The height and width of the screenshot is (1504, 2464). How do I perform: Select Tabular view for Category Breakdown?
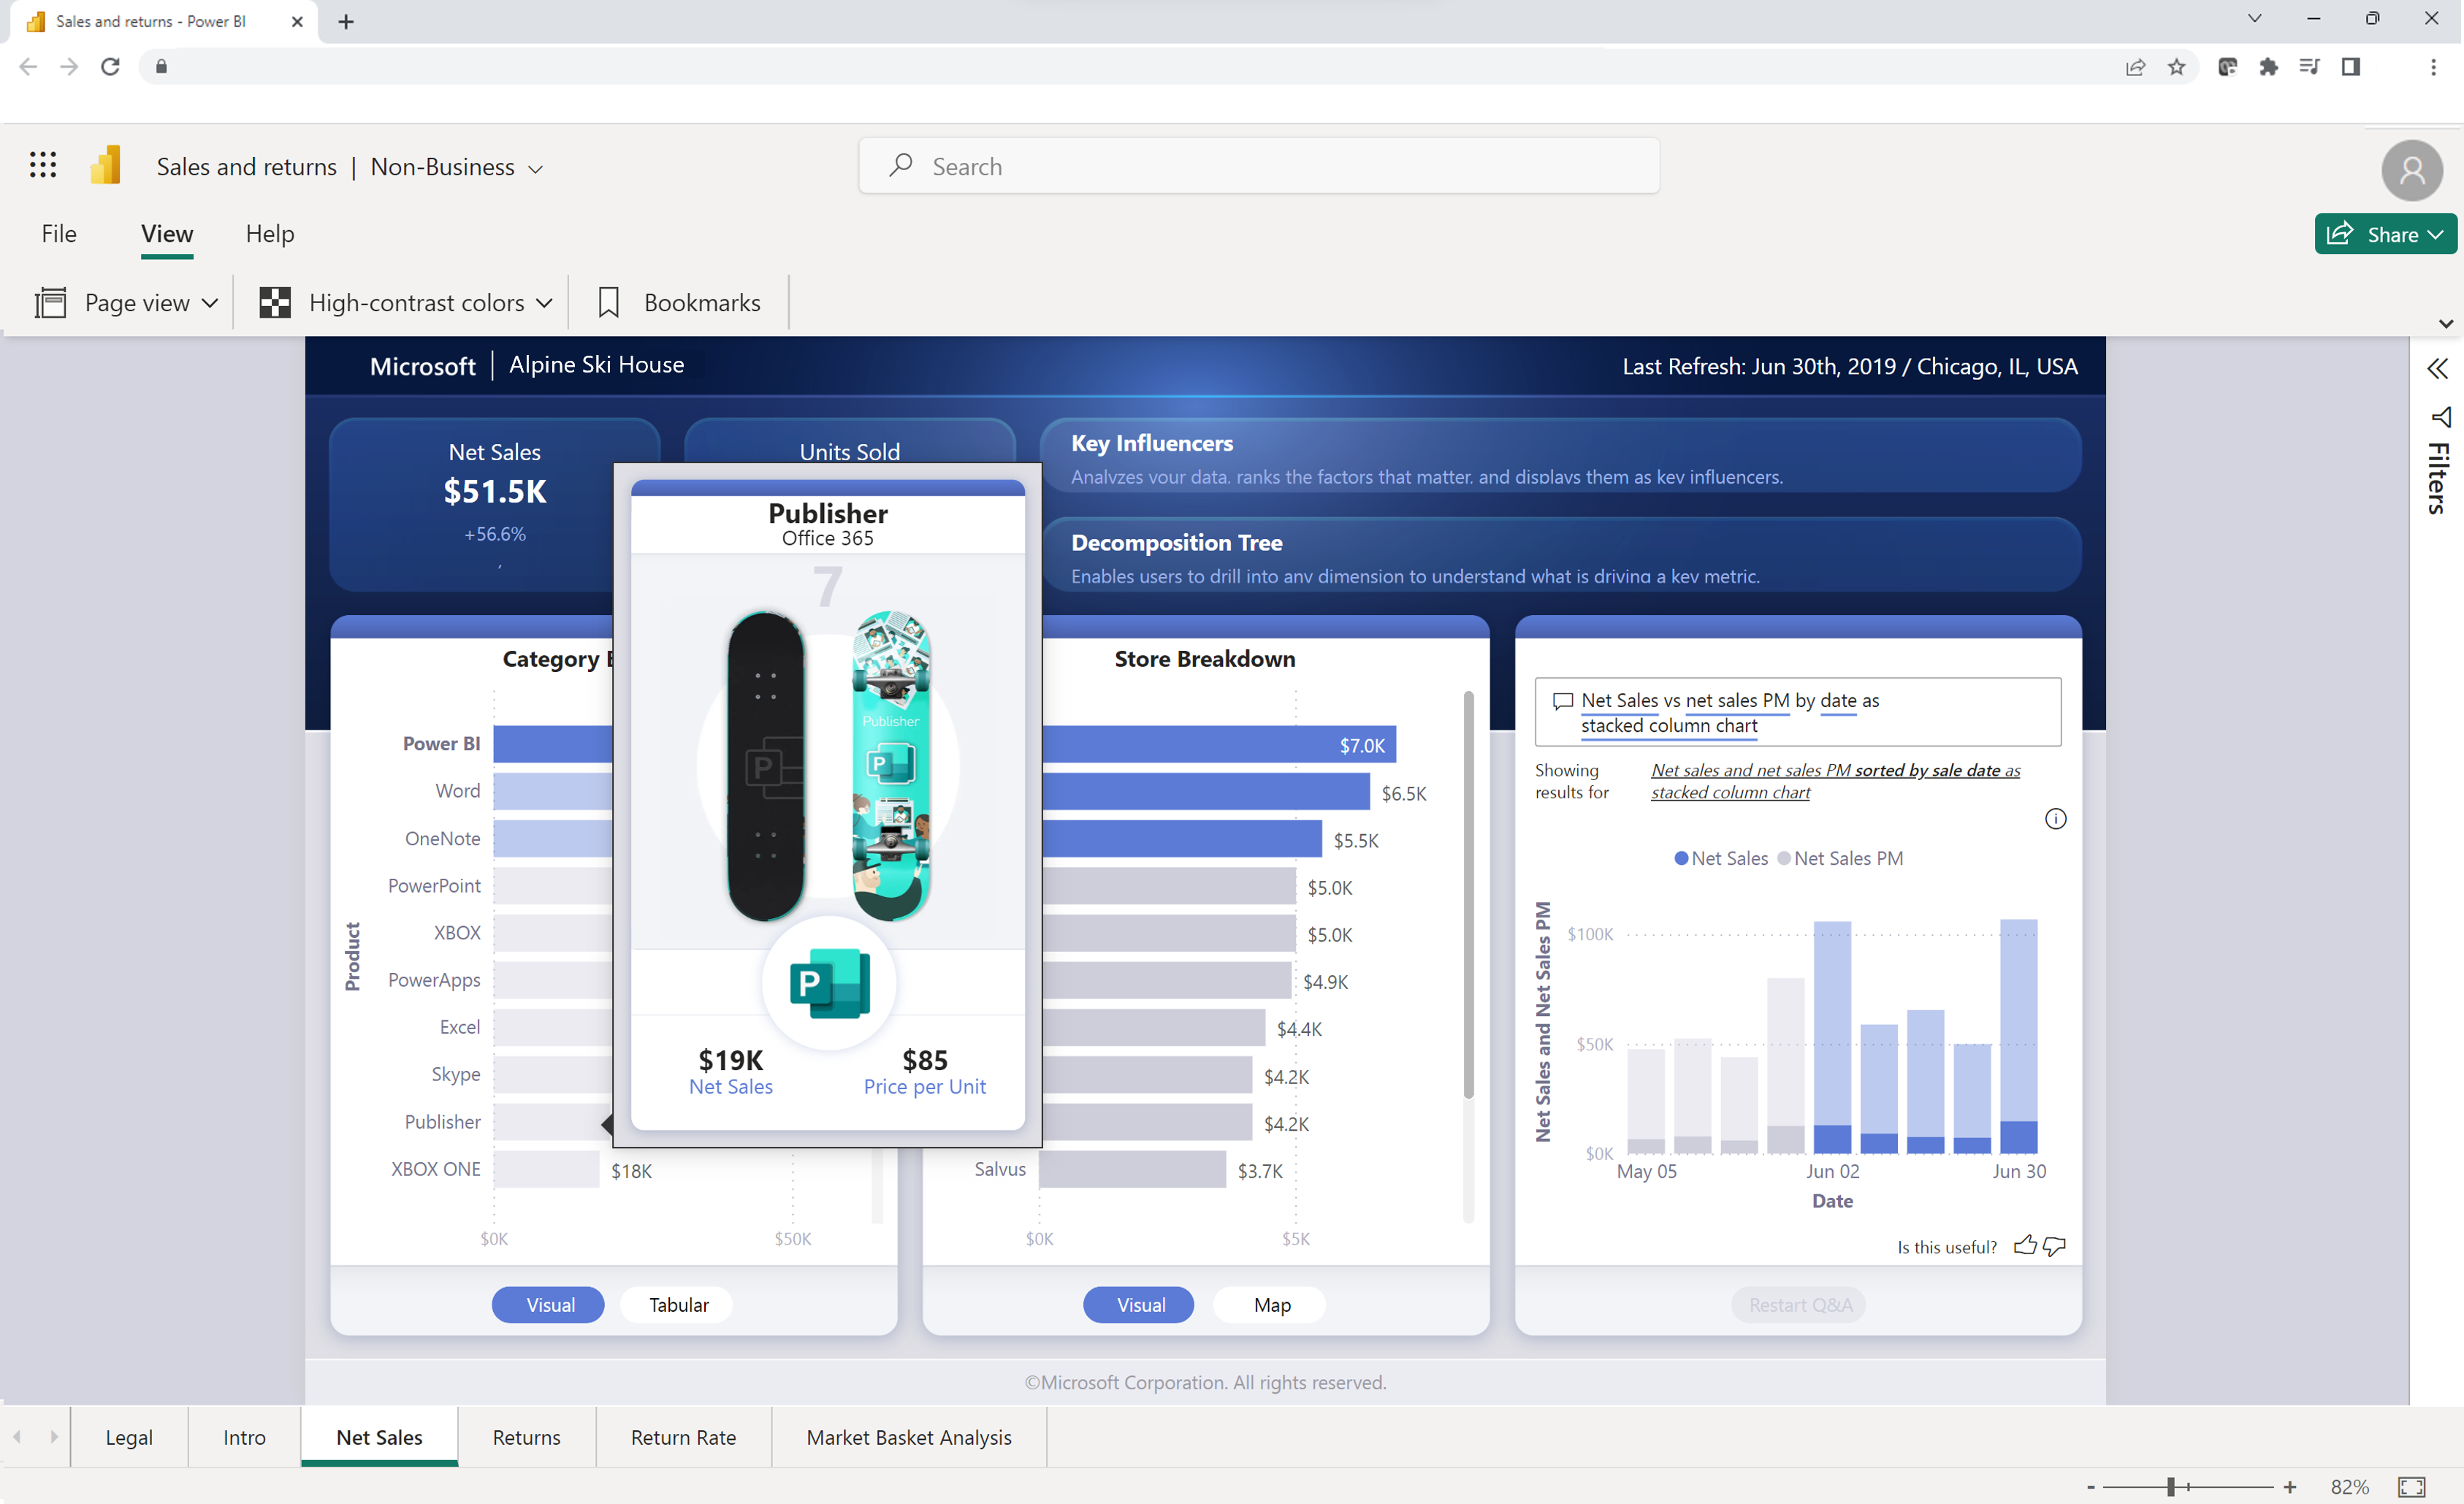[679, 1303]
